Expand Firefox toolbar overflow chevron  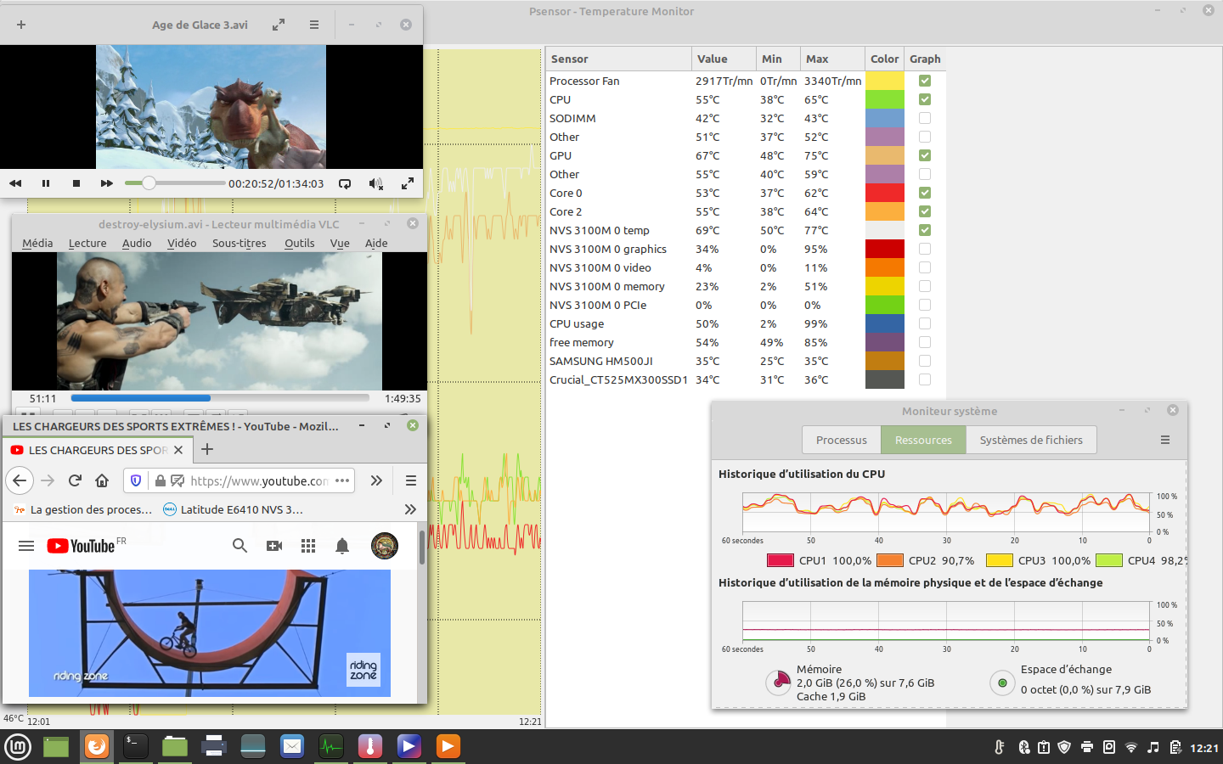tap(376, 480)
